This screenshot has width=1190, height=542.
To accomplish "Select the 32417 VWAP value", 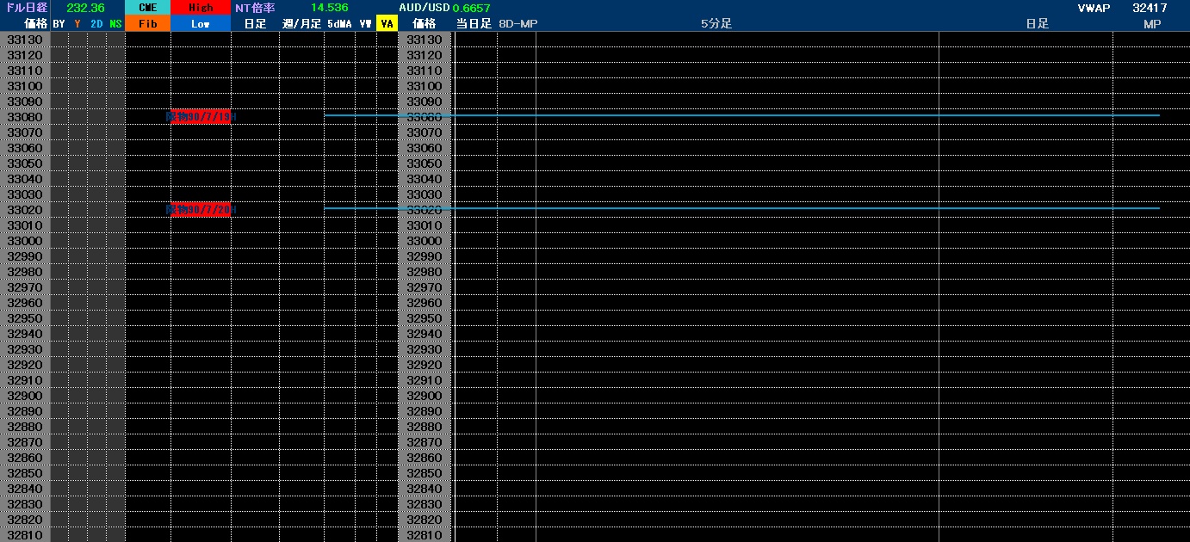I will tap(1150, 8).
